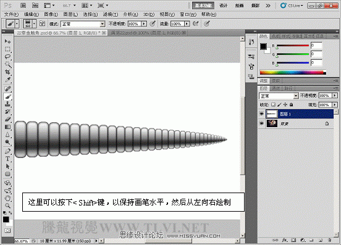Select the Quick Selection tool
Image resolution: width=341 pixels, height=245 pixels.
click(7, 64)
